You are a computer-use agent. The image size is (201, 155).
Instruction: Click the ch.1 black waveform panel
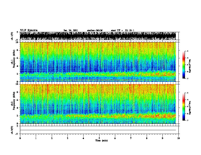coord(98,36)
